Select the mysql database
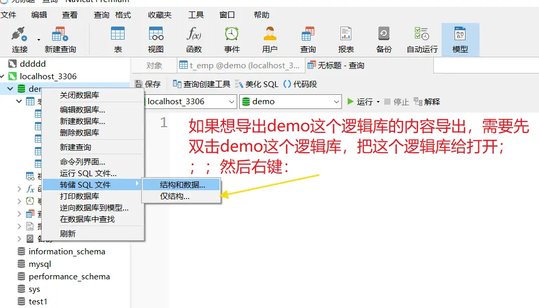This screenshot has height=308, width=539. pyautogui.click(x=40, y=264)
